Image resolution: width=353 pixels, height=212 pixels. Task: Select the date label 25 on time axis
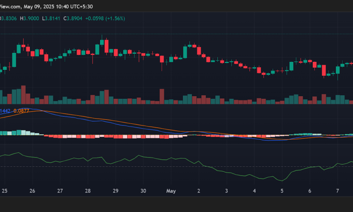(5, 191)
